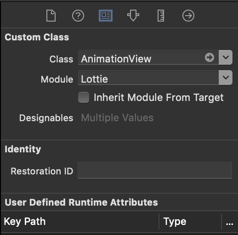238x235 pixels.
Task: Click the User Defined Runtime Attributes header
Action: tap(81, 202)
